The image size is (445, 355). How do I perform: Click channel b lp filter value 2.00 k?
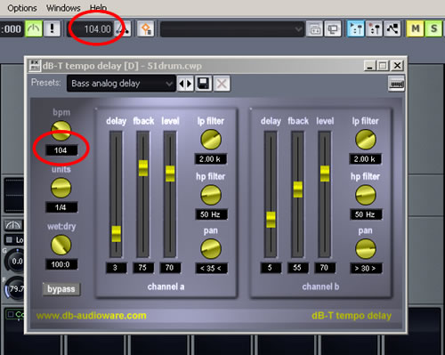point(365,159)
